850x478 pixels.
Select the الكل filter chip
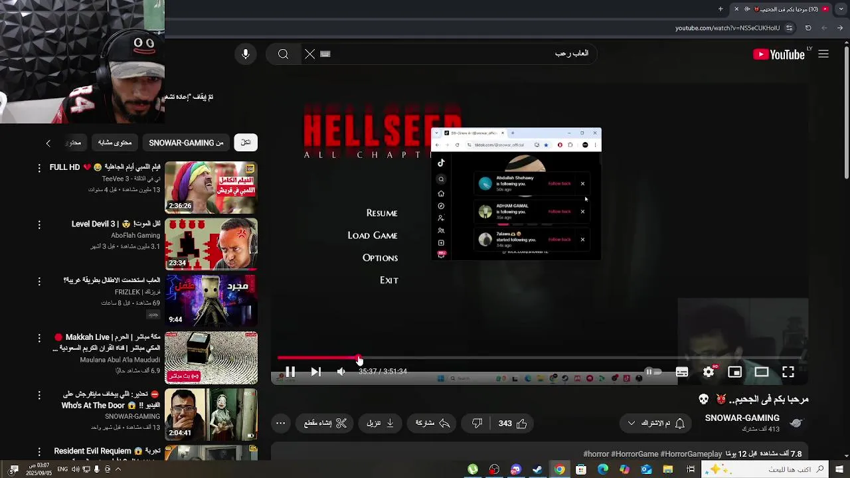pyautogui.click(x=246, y=143)
